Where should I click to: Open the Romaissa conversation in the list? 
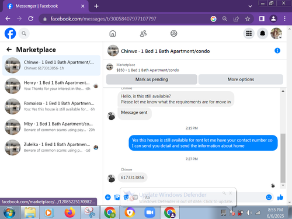51,106
